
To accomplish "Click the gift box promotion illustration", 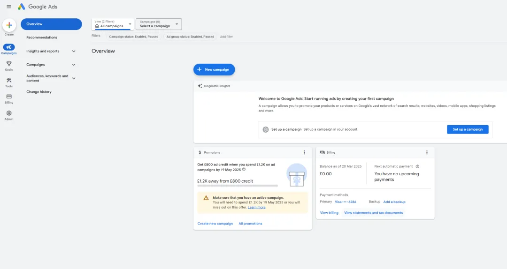I will click(297, 175).
